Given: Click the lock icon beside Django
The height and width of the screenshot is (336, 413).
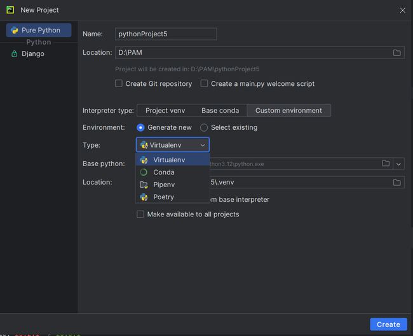Looking at the screenshot, I should 14,54.
